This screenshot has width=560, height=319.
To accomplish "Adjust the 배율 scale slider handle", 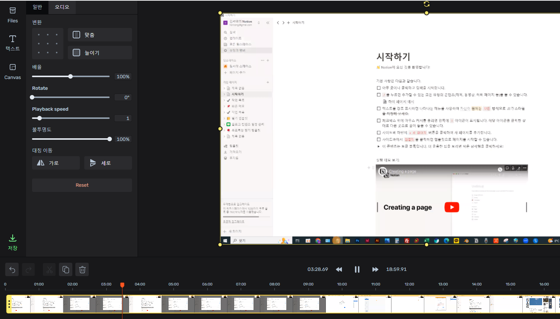I will [70, 76].
